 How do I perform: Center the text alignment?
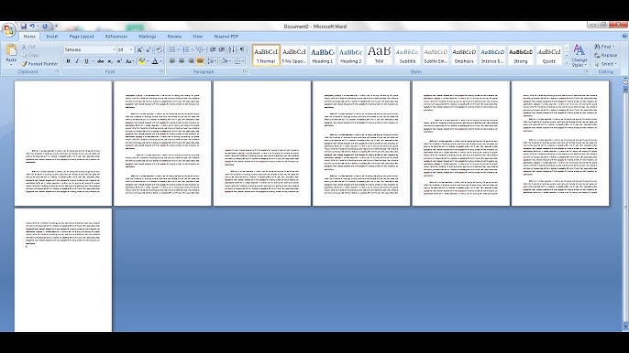(x=182, y=61)
